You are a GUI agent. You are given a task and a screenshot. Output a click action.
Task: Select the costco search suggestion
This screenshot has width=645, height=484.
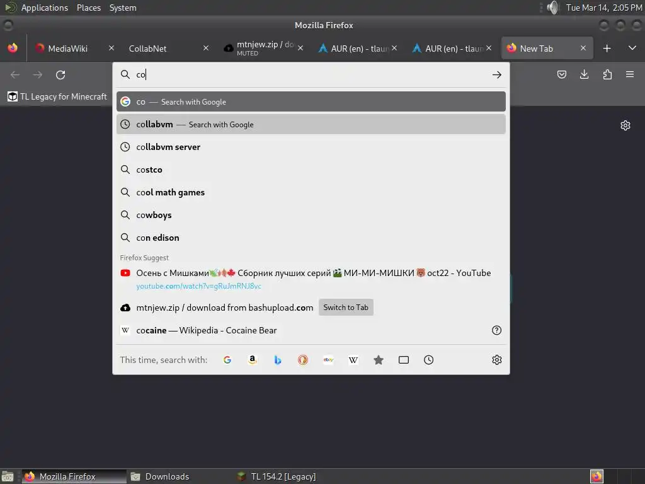click(311, 170)
